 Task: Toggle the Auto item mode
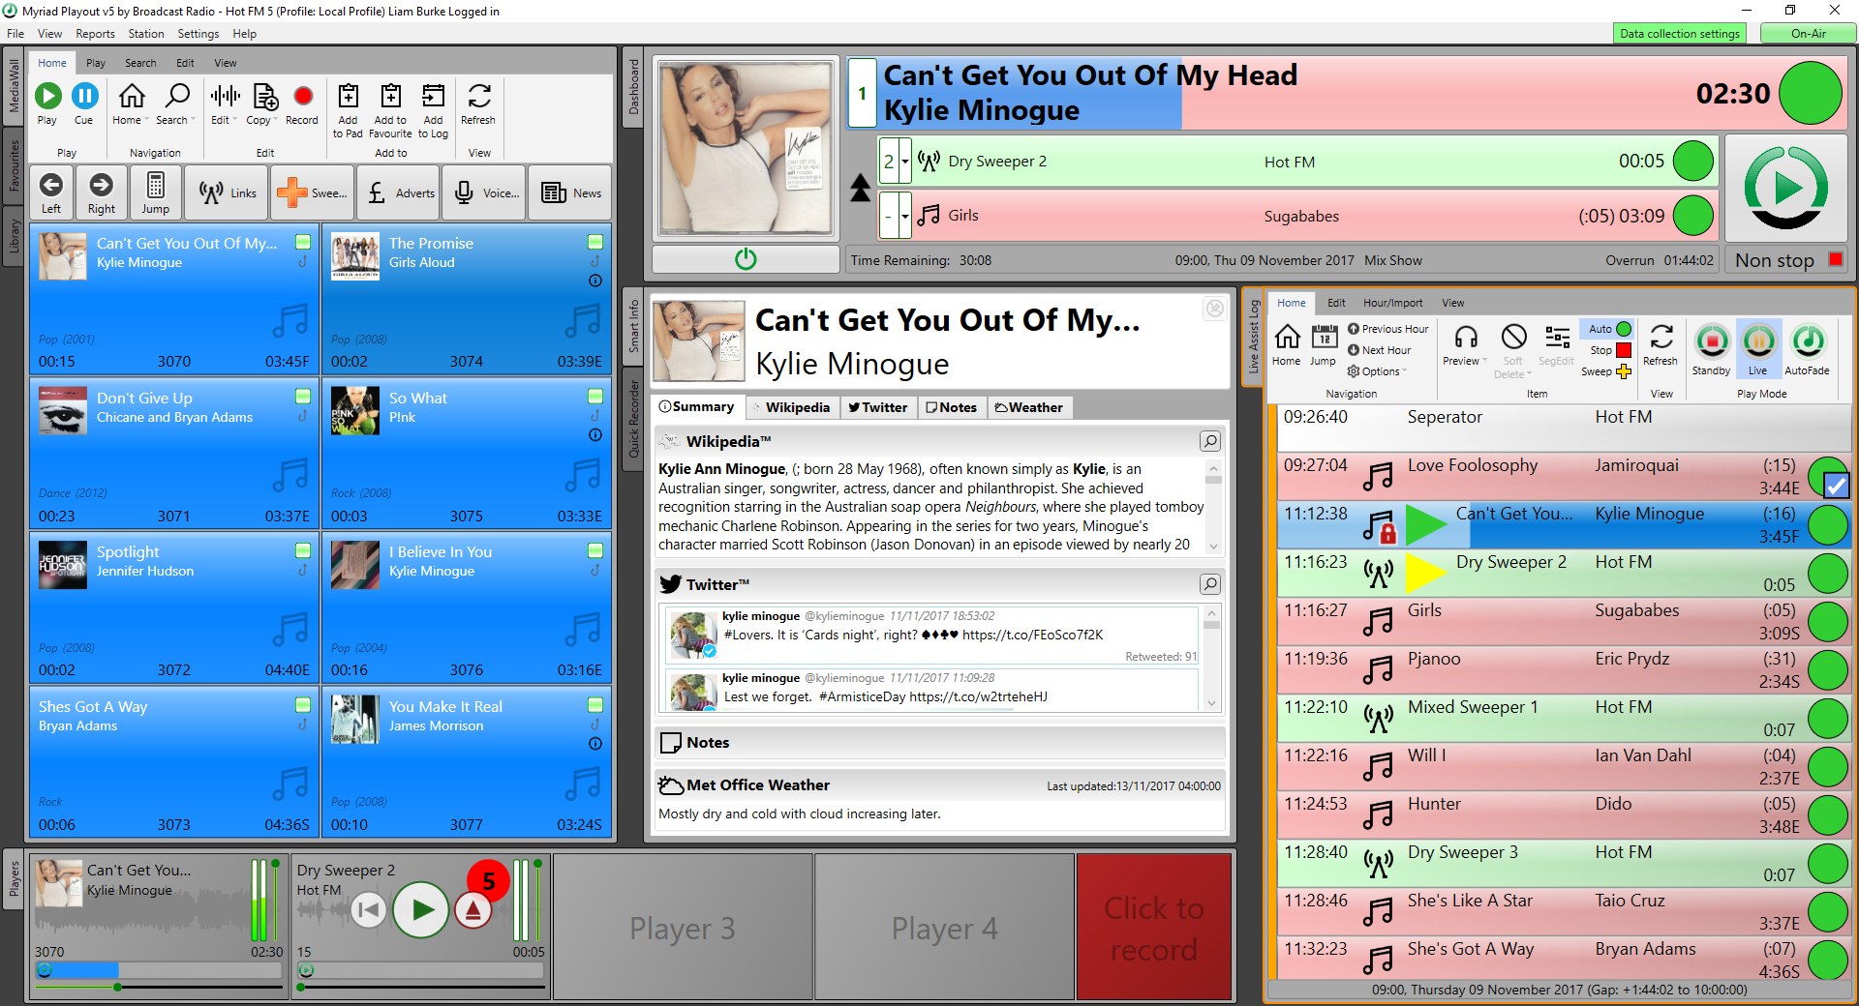click(1606, 329)
